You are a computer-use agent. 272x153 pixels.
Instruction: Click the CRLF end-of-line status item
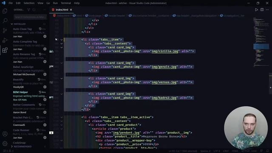pyautogui.click(x=226, y=151)
